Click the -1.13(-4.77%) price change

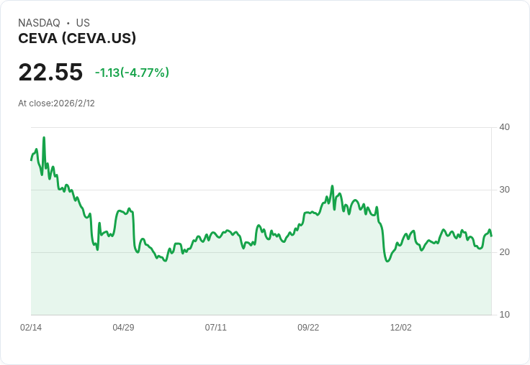click(x=132, y=73)
